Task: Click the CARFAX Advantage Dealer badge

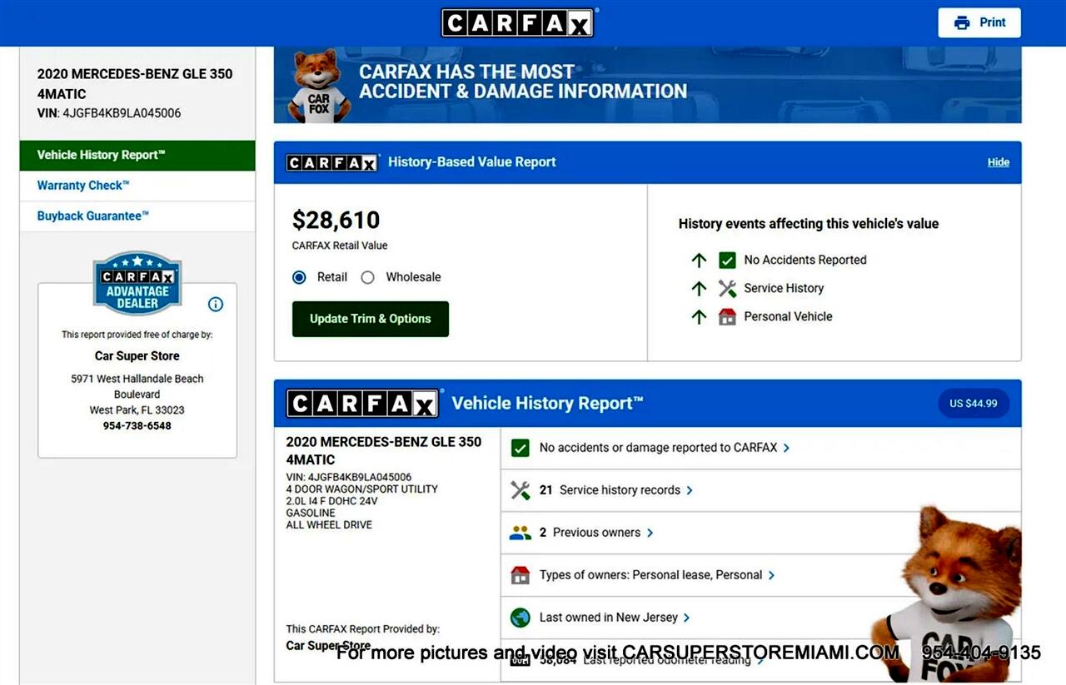Action: pos(137,283)
